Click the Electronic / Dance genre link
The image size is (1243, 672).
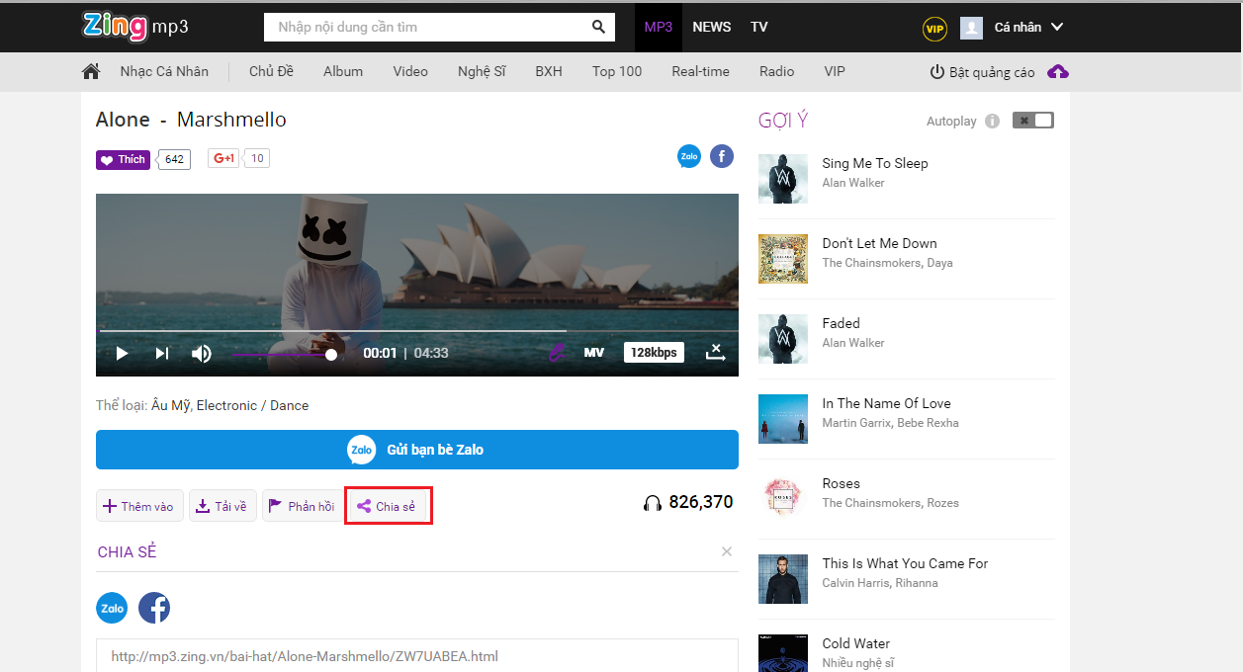[253, 405]
